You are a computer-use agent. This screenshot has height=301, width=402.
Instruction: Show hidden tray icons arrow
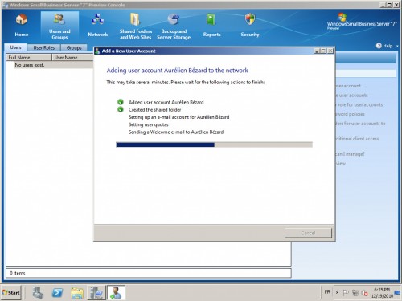pyautogui.click(x=338, y=292)
